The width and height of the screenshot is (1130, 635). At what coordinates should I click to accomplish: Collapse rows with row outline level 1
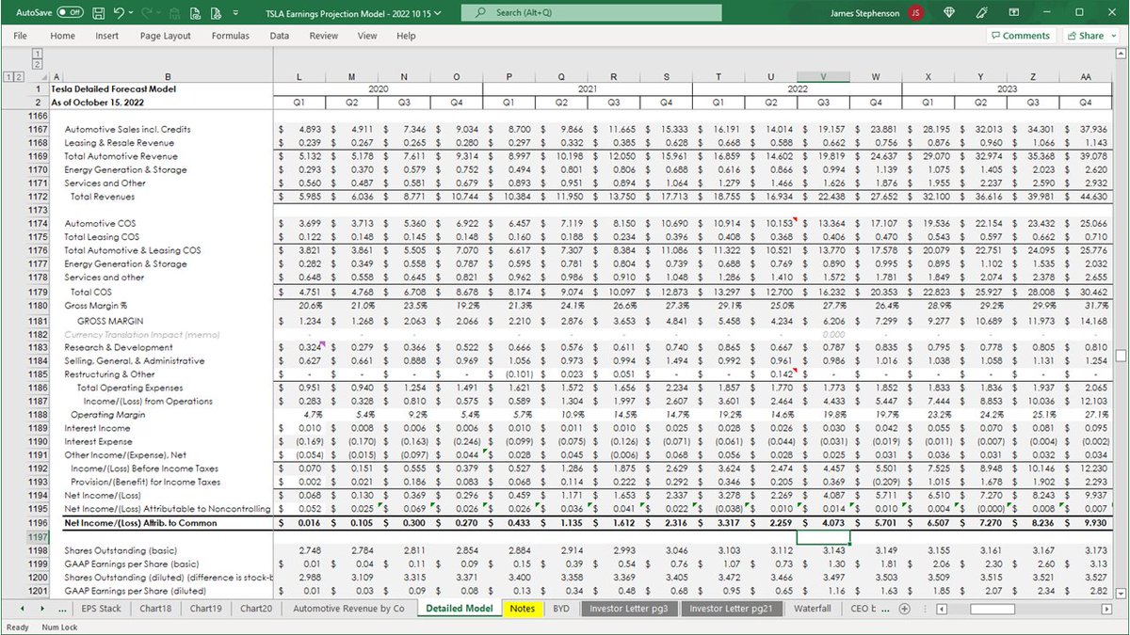click(8, 76)
